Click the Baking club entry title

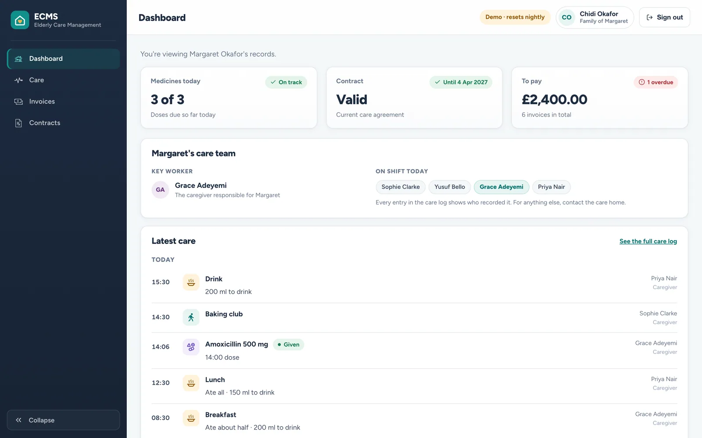(224, 314)
